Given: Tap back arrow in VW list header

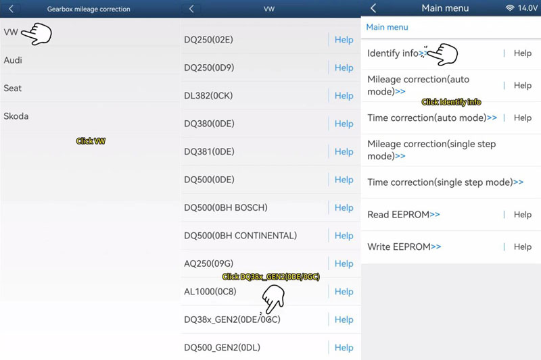Looking at the screenshot, I should [192, 9].
